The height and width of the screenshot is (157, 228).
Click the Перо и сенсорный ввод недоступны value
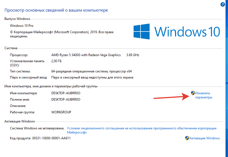point(92,77)
